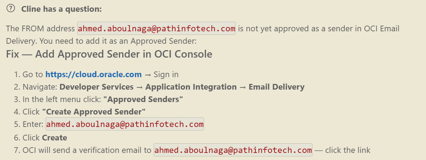Click the verification email address in step 7

point(233,150)
